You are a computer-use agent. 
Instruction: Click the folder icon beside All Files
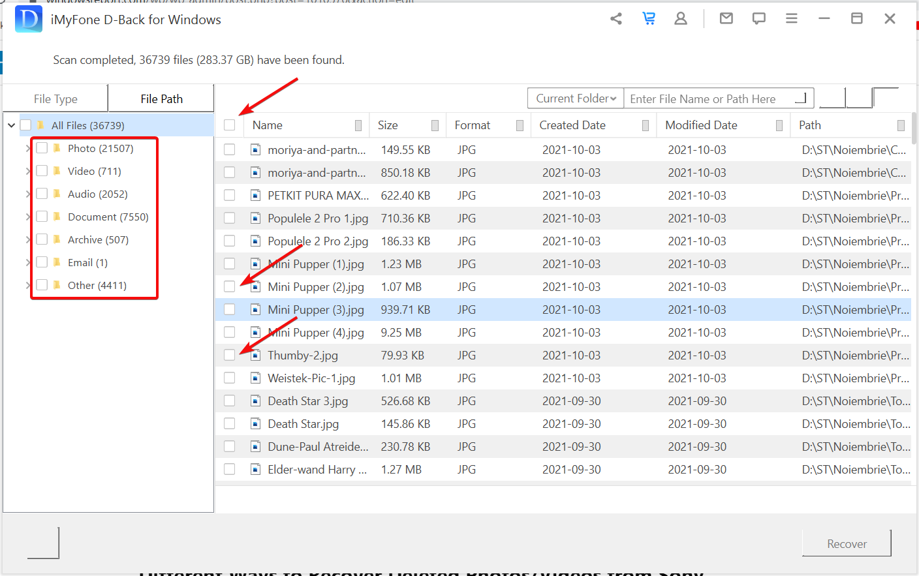[40, 125]
